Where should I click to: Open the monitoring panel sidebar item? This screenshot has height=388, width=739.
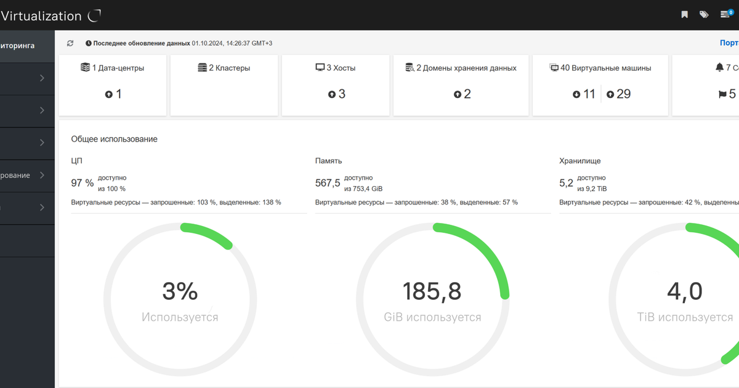pyautogui.click(x=27, y=46)
